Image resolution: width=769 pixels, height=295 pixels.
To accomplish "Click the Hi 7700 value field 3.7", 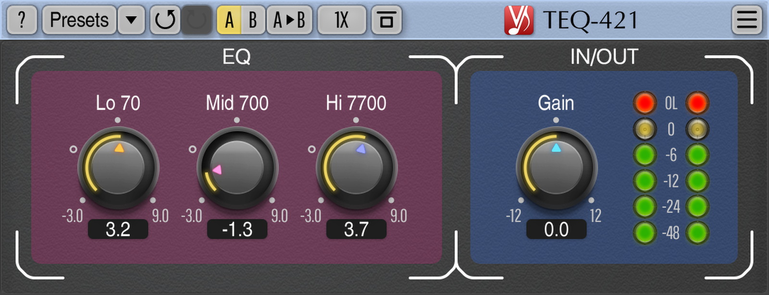I will [x=356, y=229].
